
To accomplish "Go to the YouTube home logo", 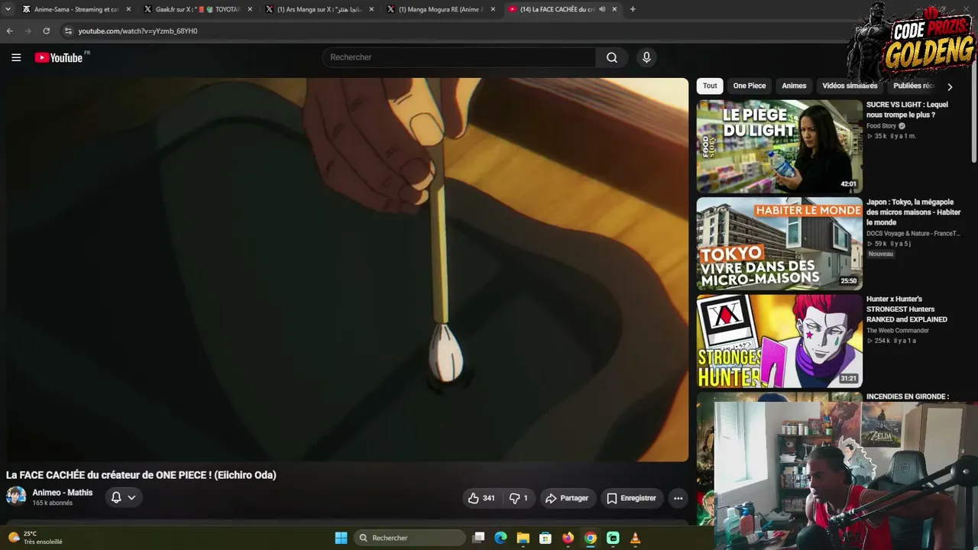I will [59, 57].
